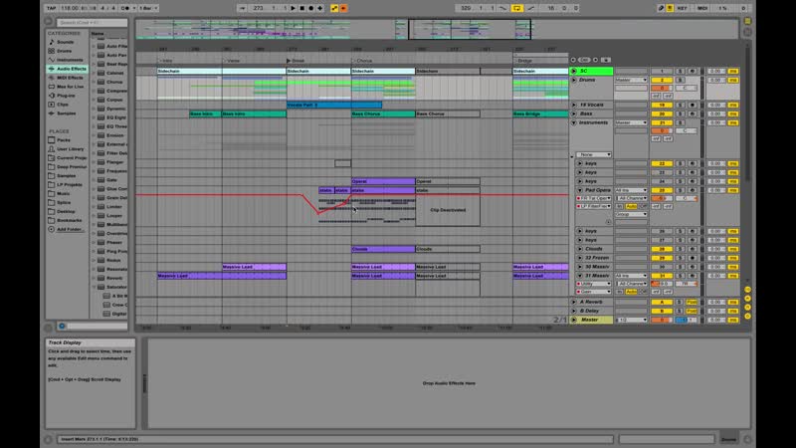The height and width of the screenshot is (448, 796).
Task: Toggle the yellow computer MIDI keyboard button
Action: point(670,8)
